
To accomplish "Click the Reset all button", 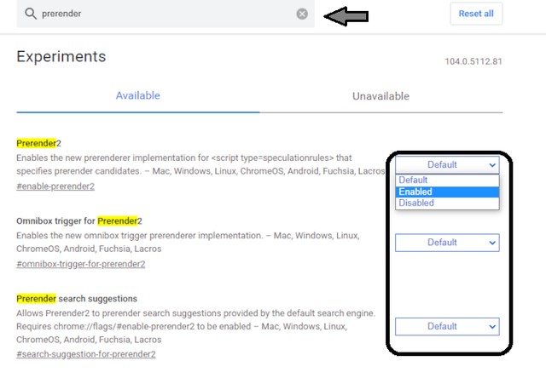I will coord(476,14).
